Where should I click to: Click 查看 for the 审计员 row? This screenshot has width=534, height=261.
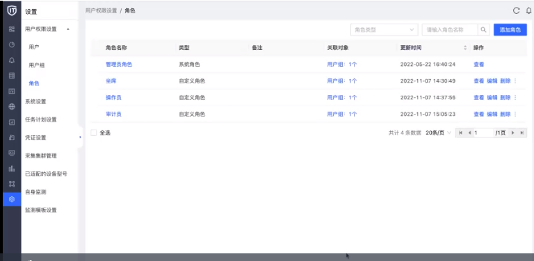tap(478, 114)
